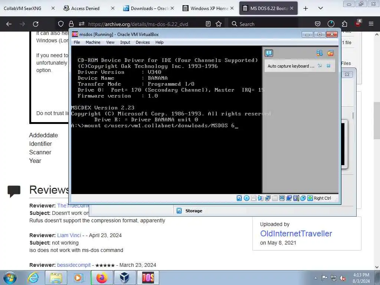Open the Help menu in VirtualBox
This screenshot has height=285, width=380.
(160, 42)
